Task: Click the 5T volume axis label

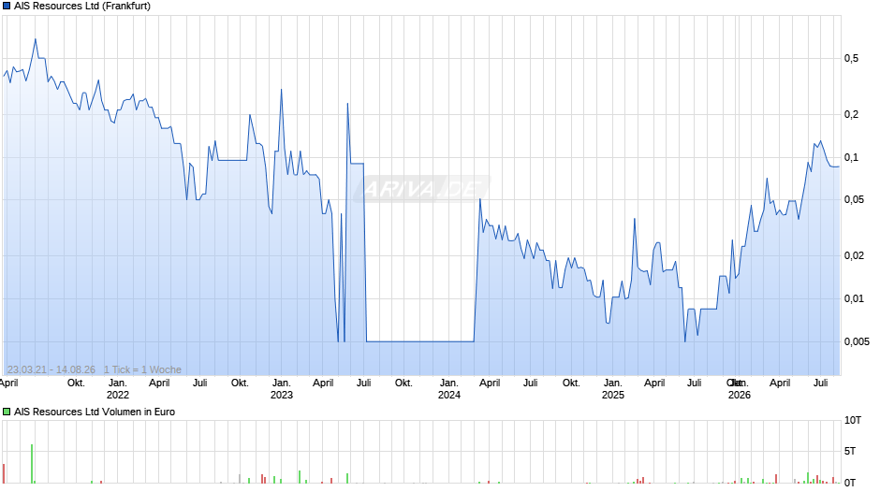Action: pos(850,451)
